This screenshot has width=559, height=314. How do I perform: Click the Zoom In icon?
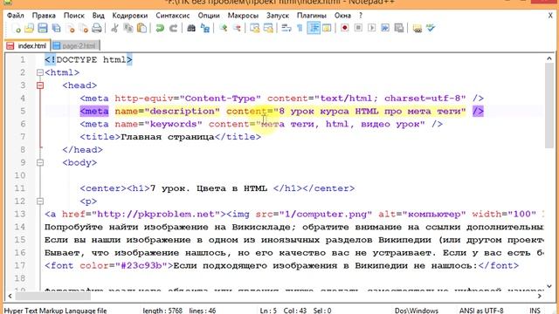[224, 28]
